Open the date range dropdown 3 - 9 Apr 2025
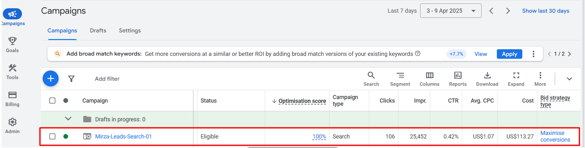Viewport: 585px width, 148px height. [451, 11]
